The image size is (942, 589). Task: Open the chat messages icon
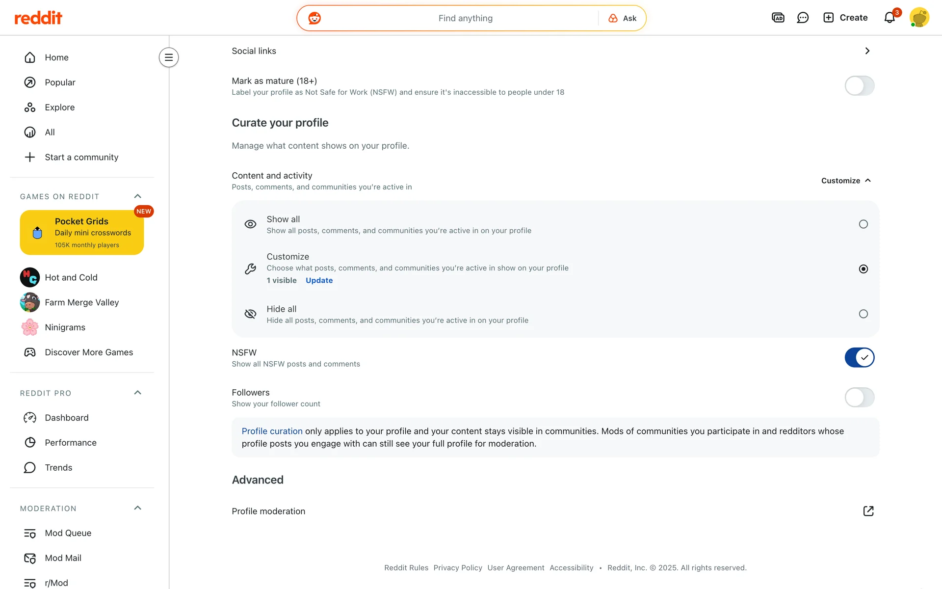tap(803, 18)
